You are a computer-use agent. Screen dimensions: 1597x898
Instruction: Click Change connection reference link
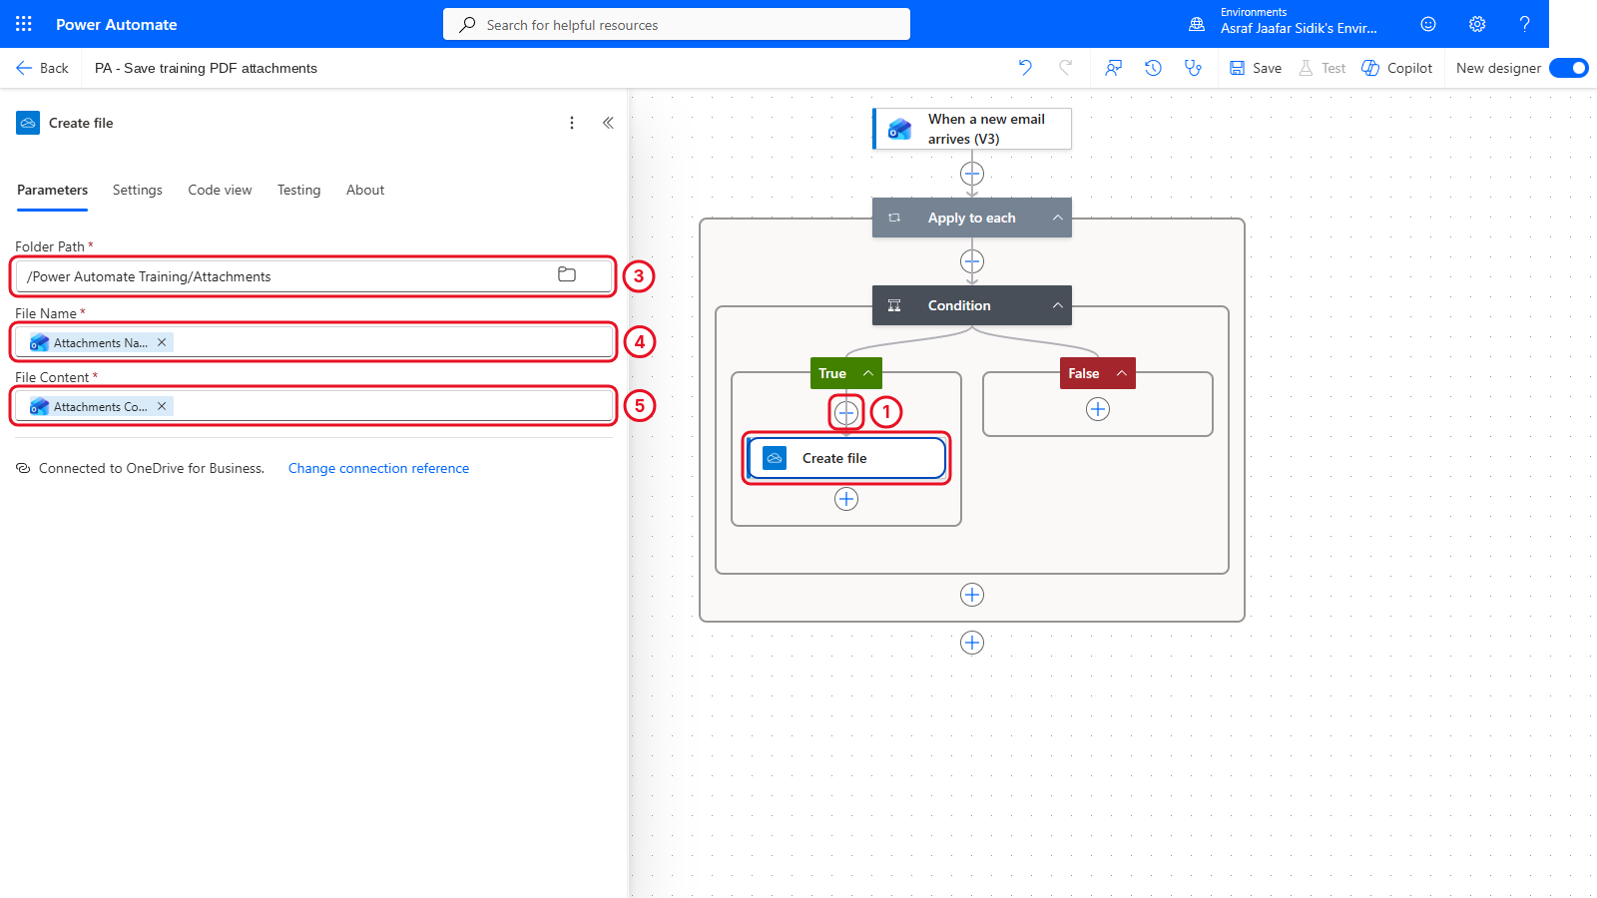click(x=378, y=468)
